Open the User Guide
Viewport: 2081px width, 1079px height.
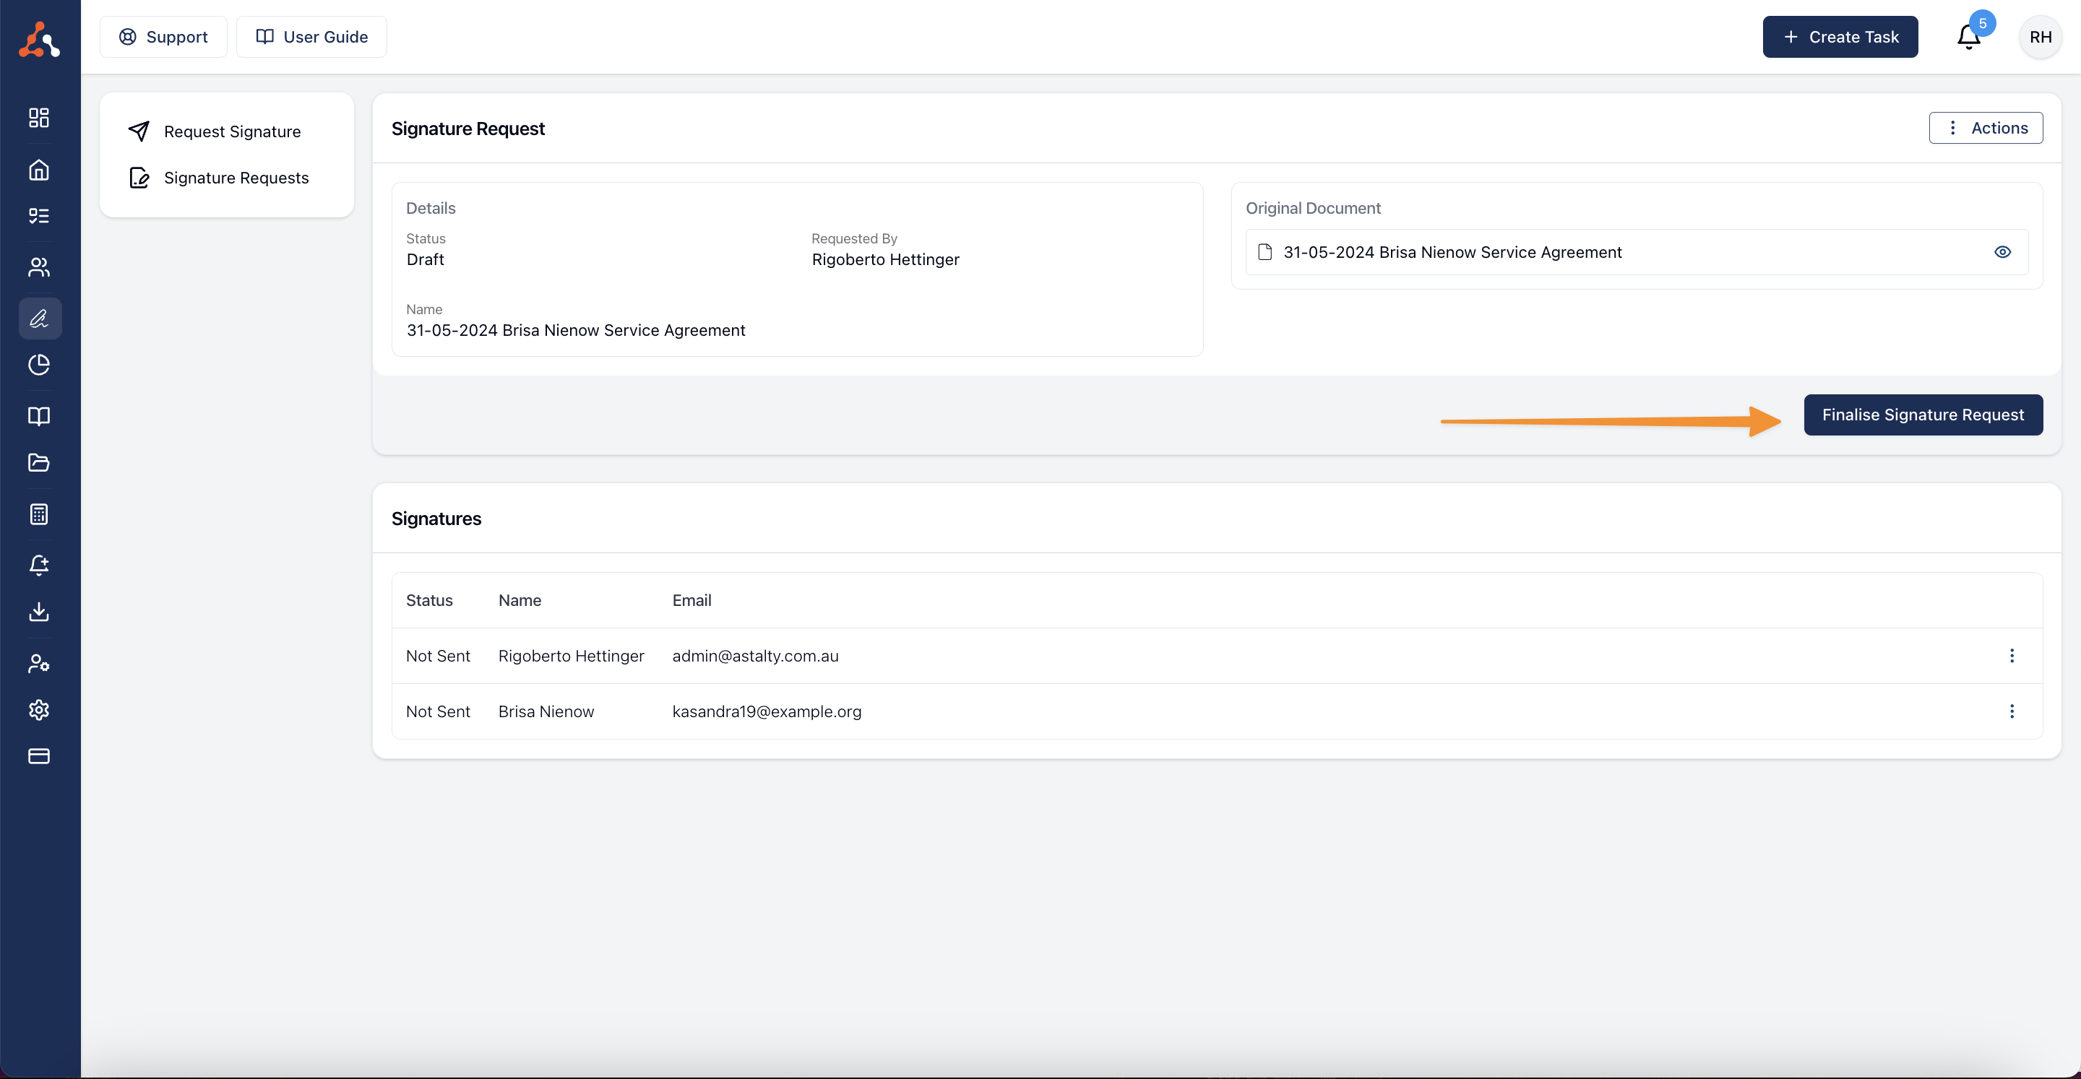point(311,37)
